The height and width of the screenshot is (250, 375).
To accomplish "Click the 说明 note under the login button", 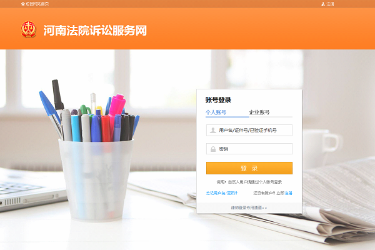I will tap(249, 182).
